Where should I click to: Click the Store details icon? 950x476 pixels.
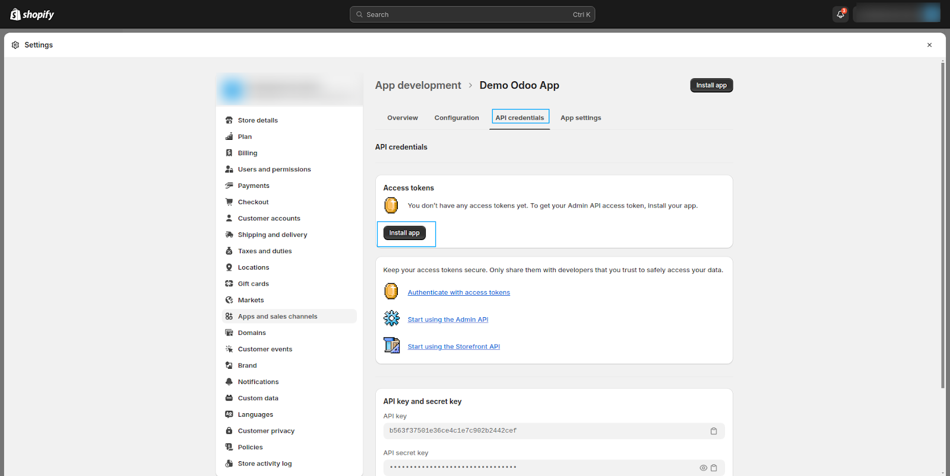point(229,120)
